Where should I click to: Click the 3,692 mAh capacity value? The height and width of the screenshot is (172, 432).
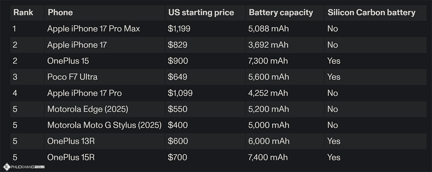point(268,45)
